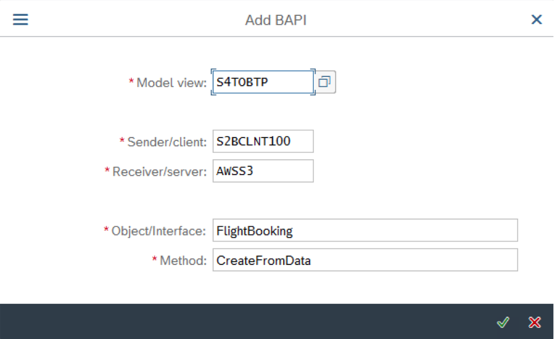The image size is (554, 339).
Task: Click the cancel cross in the footer bar
Action: pos(534,322)
